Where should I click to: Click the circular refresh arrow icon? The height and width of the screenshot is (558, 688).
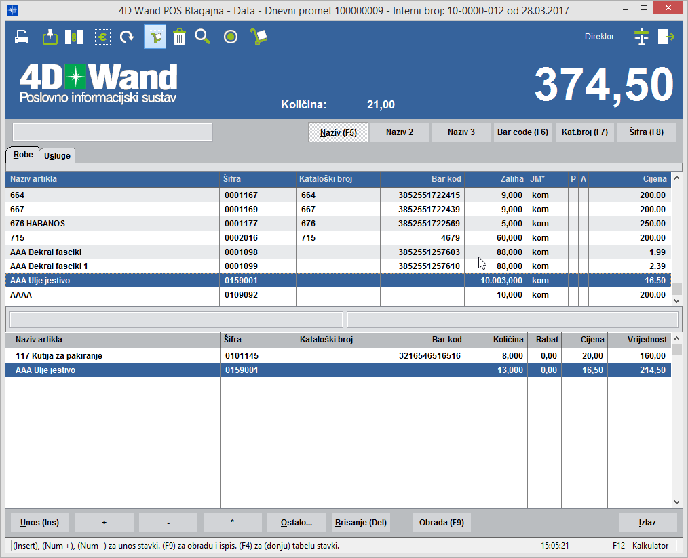pos(127,37)
